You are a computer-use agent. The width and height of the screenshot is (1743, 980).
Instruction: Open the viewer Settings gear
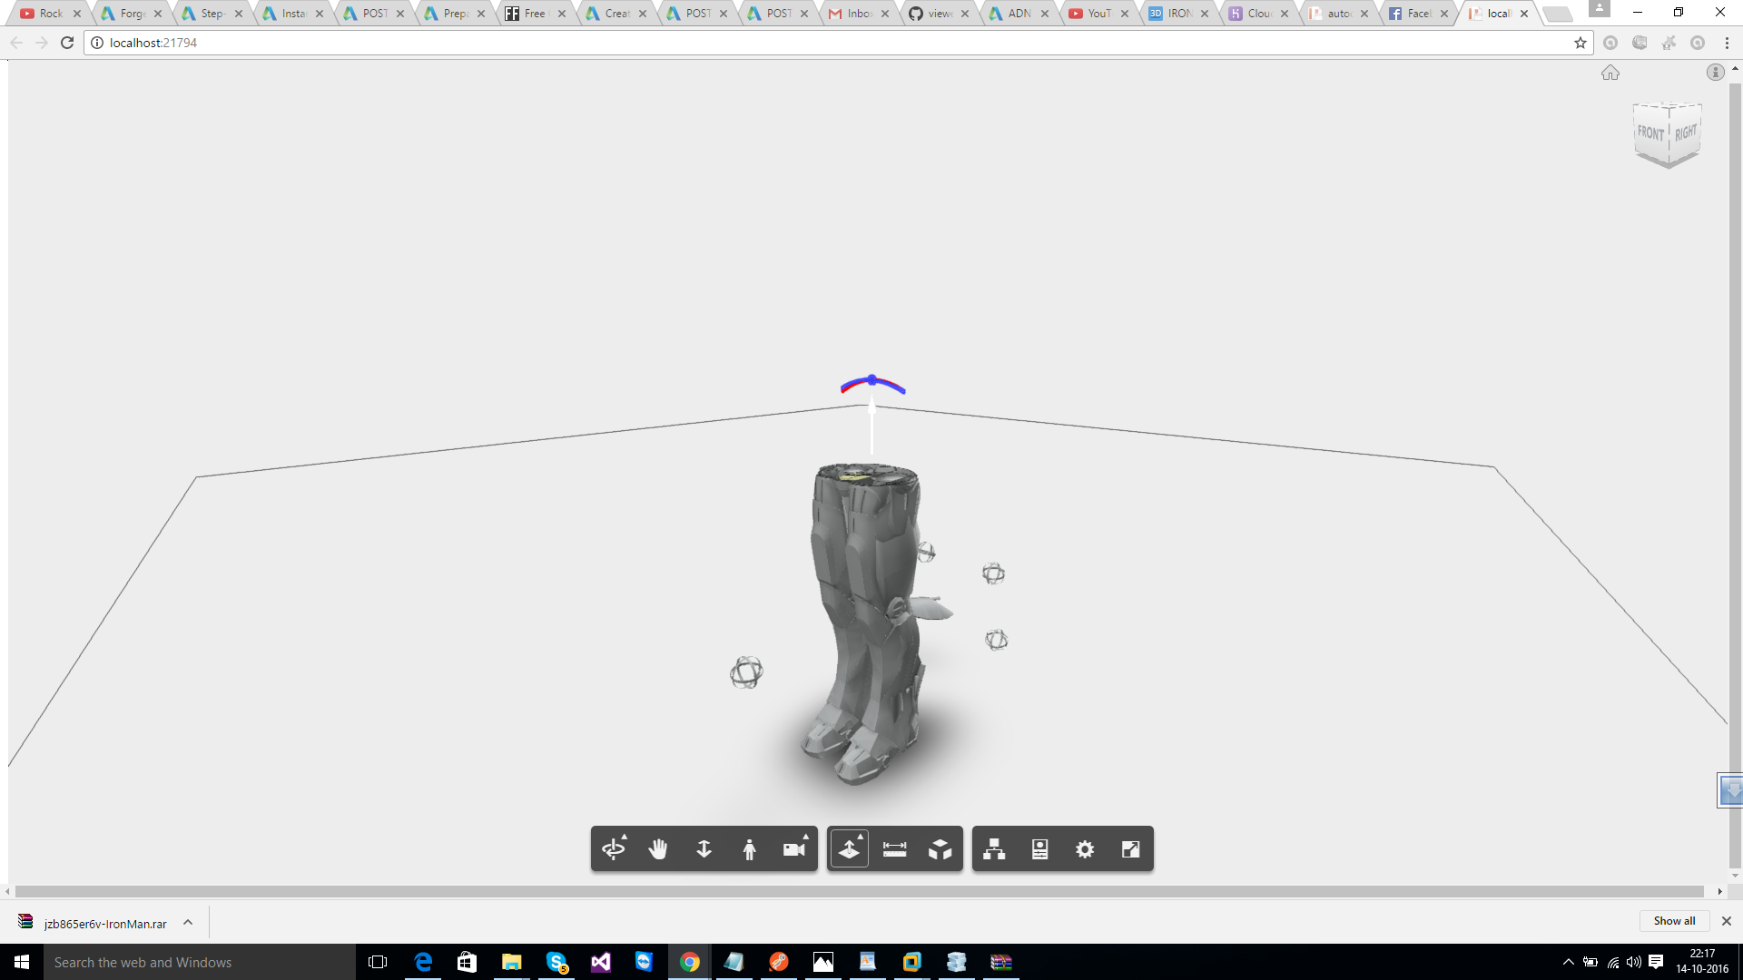pyautogui.click(x=1085, y=849)
